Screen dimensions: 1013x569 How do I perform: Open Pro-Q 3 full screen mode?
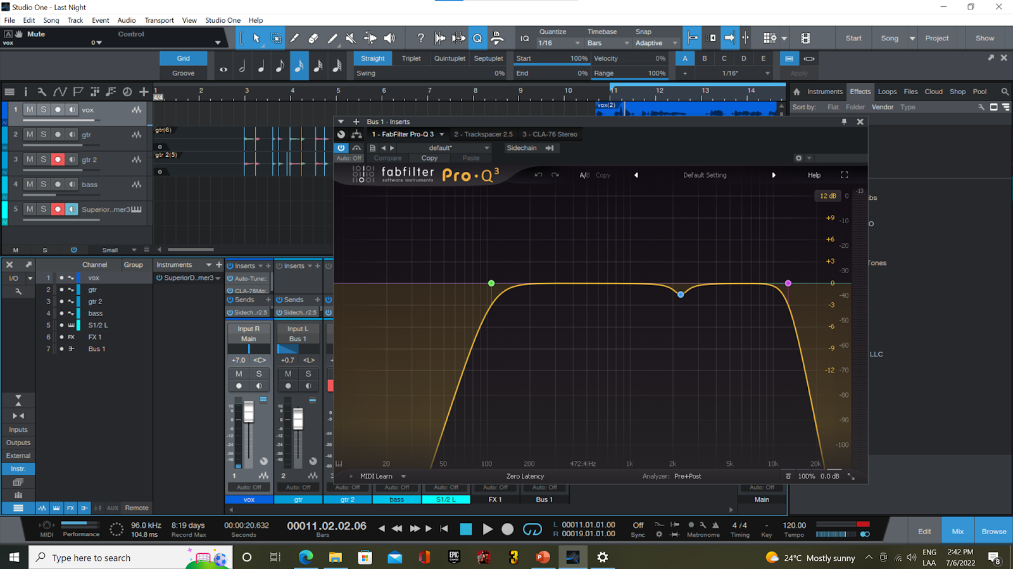[844, 175]
